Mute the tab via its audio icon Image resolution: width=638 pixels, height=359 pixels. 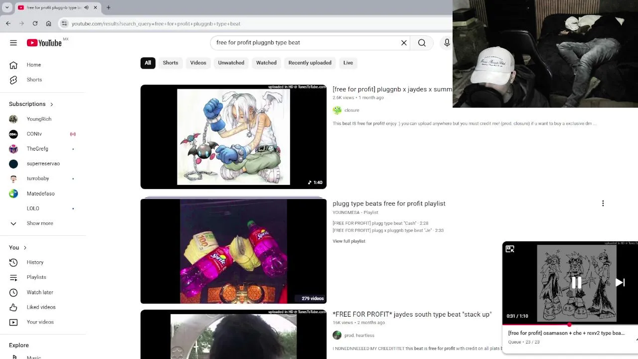click(86, 7)
